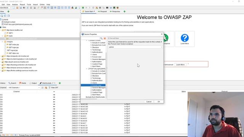
Task: Click the second icon under Sites tab
Action: [5, 16]
